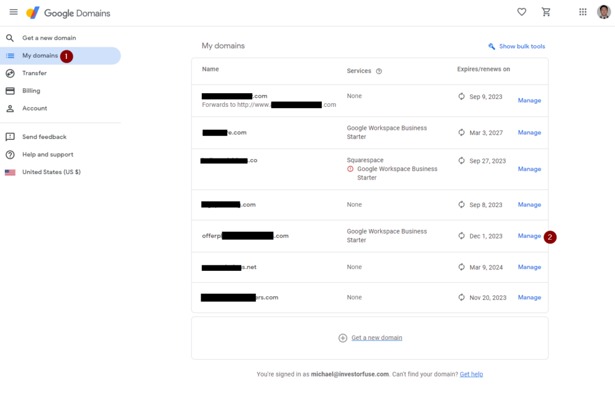Click the Help and support question icon

click(x=10, y=154)
